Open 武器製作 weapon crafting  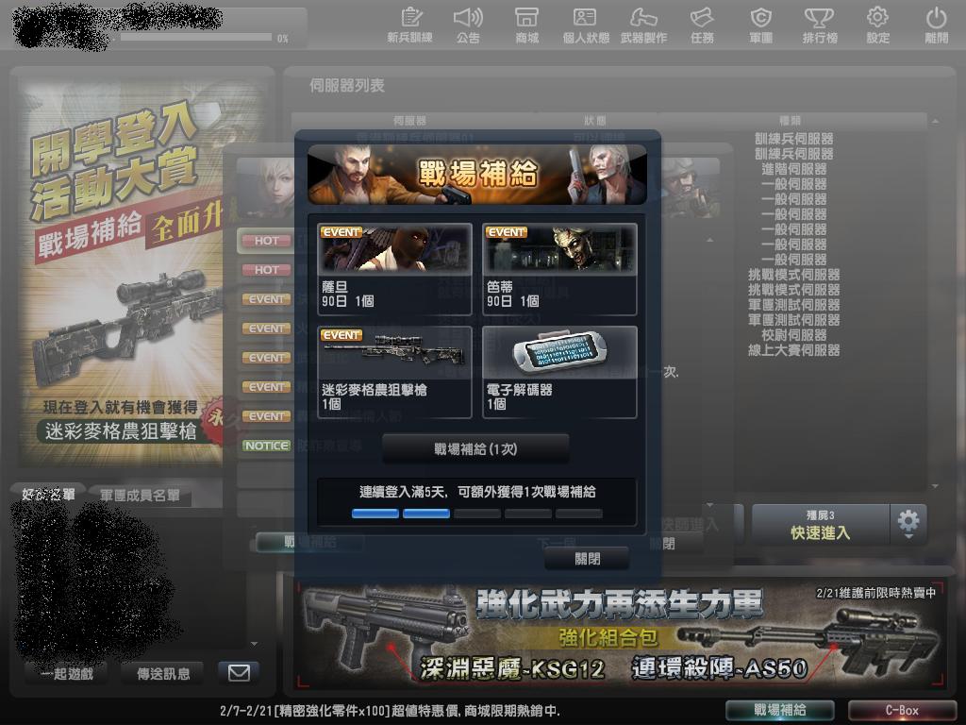(643, 25)
